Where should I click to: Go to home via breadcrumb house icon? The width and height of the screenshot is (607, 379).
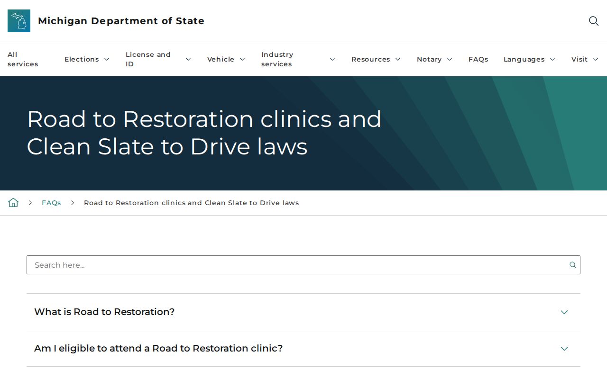click(x=13, y=203)
